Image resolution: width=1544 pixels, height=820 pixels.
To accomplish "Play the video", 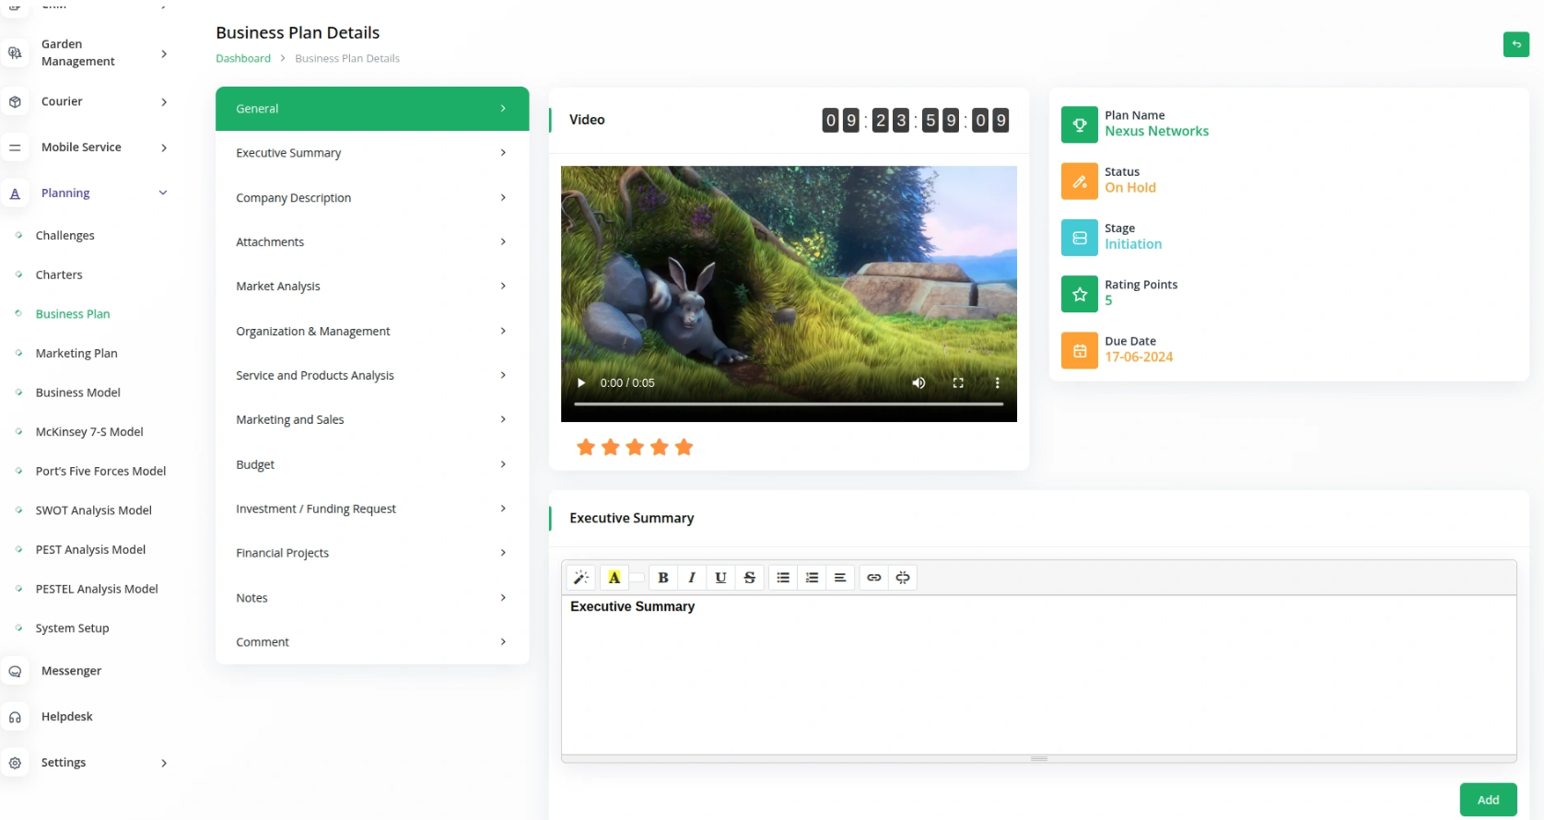I will [x=581, y=383].
